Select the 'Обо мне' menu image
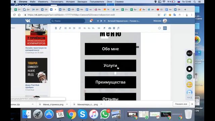The height and width of the screenshot is (121, 215). [x=111, y=49]
